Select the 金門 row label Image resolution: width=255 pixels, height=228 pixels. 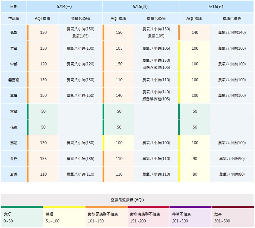[14, 159]
